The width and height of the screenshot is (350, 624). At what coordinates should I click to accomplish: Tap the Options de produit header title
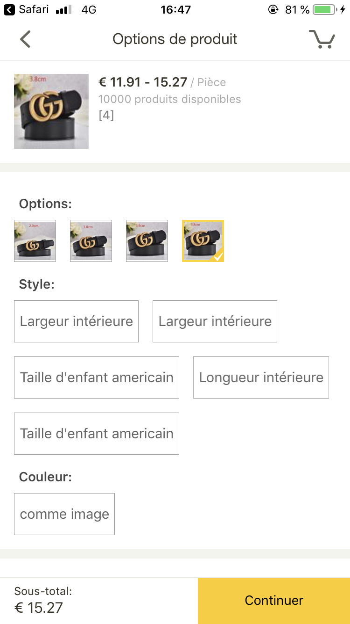[175, 39]
